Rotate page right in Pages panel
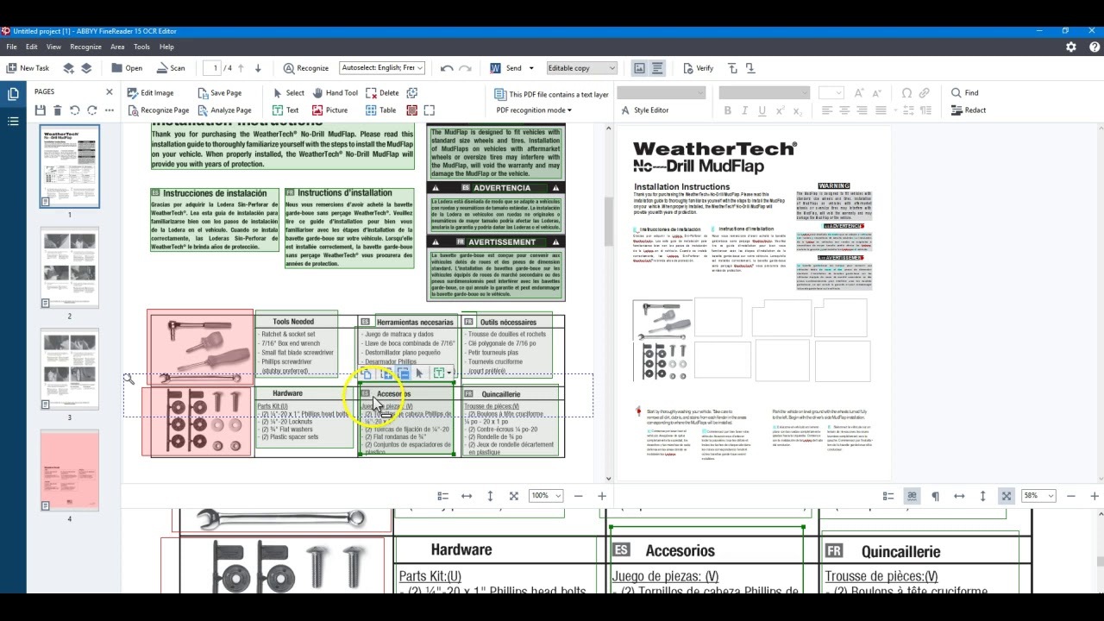The image size is (1104, 621). click(91, 110)
